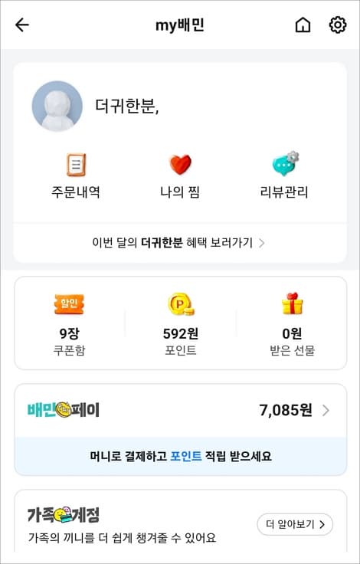Click the profile avatar picture

pos(57,106)
